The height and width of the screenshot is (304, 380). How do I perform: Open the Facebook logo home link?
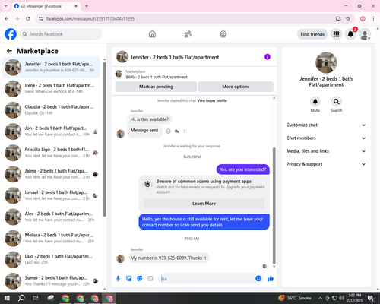(x=11, y=34)
